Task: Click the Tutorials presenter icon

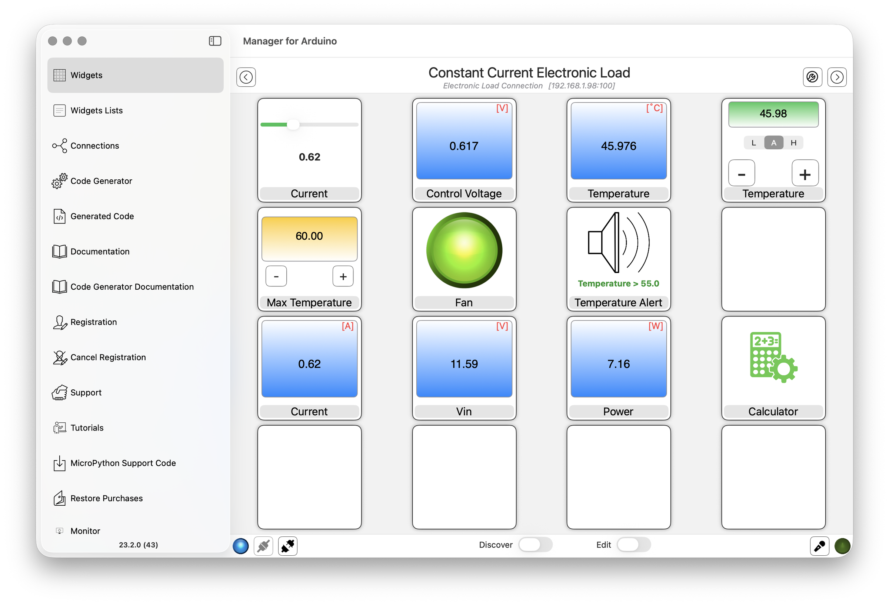Action: tap(59, 428)
